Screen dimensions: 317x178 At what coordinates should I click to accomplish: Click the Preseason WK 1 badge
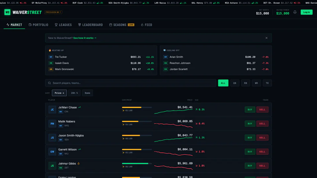[53, 12]
